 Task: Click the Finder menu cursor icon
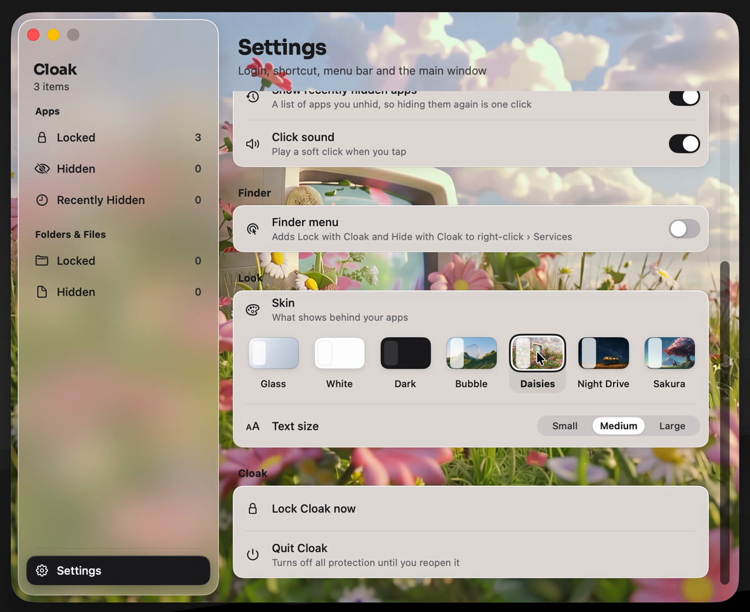click(252, 229)
